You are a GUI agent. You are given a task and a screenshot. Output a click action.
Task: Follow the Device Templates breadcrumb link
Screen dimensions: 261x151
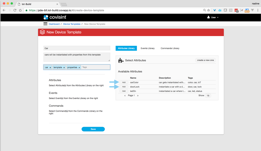click(71, 24)
